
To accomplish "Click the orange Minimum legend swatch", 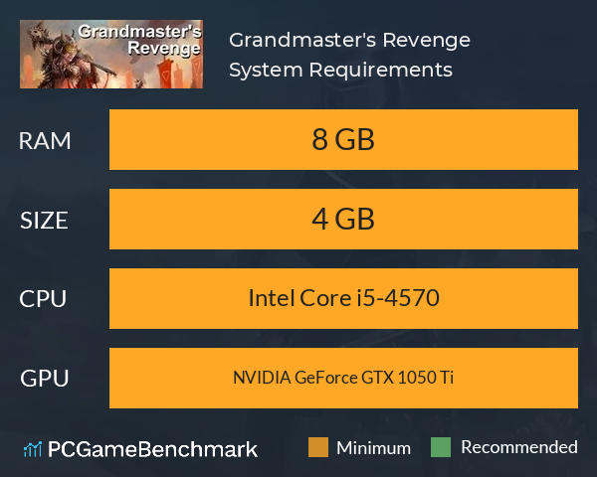I will point(318,447).
